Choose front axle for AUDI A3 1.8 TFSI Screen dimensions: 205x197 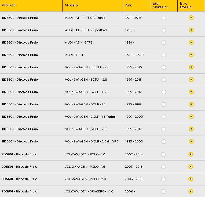pyautogui.click(x=164, y=42)
